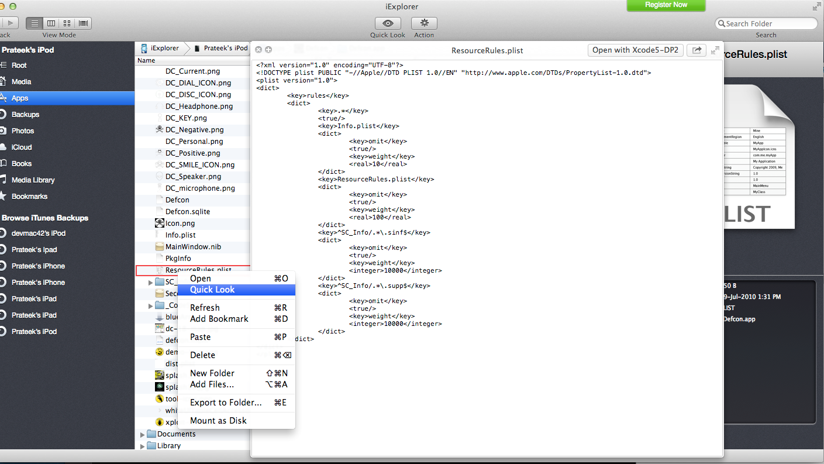Expand preview to full screen
The image size is (824, 464).
[x=715, y=50]
